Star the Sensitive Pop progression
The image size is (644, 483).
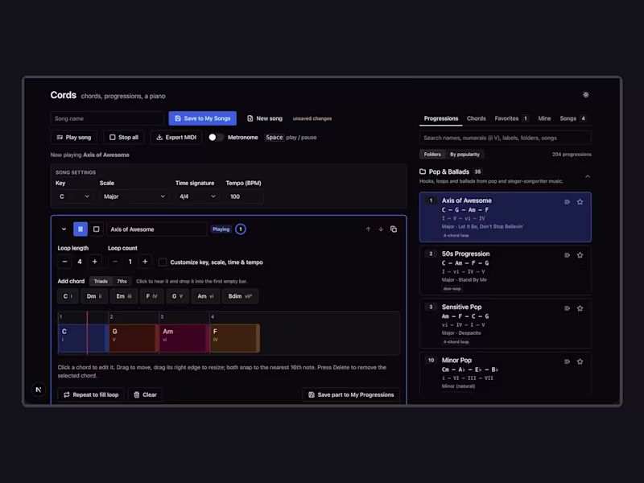pos(580,308)
